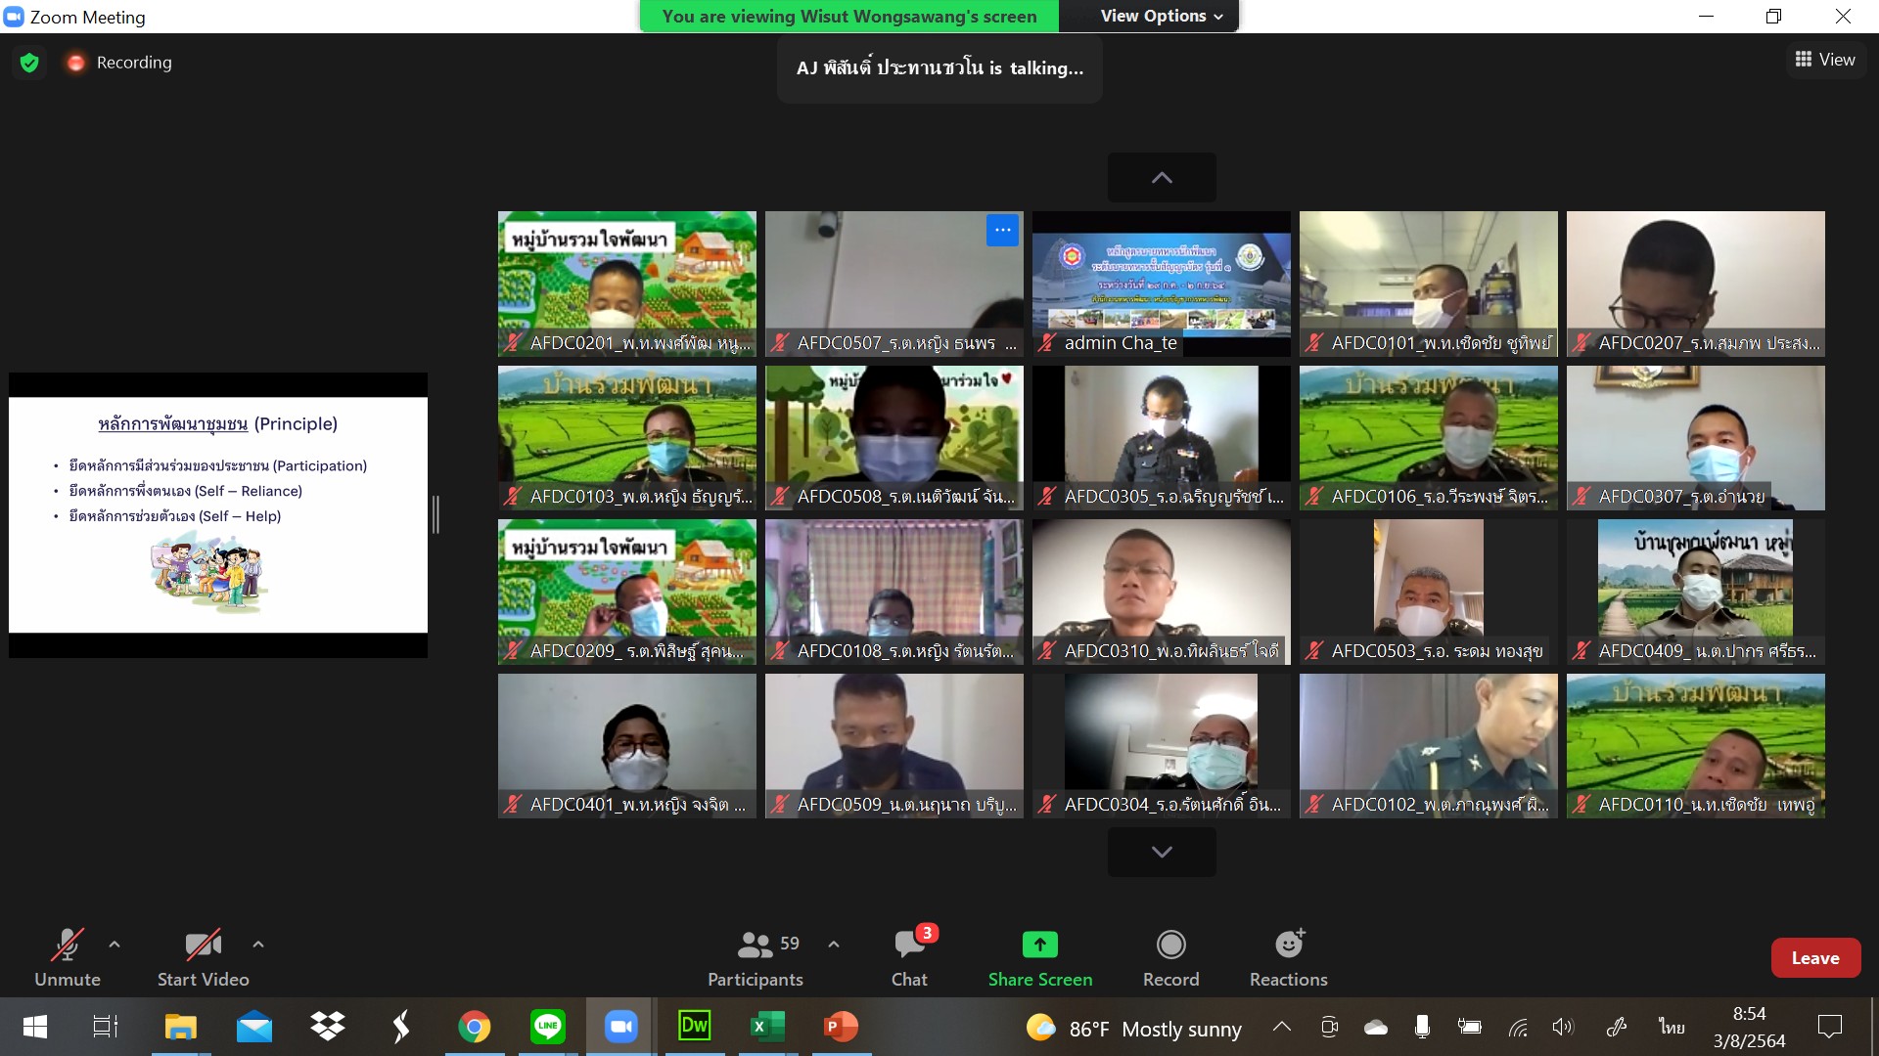
Task: Select the AFDC0103 participant video tile
Action: pos(627,438)
